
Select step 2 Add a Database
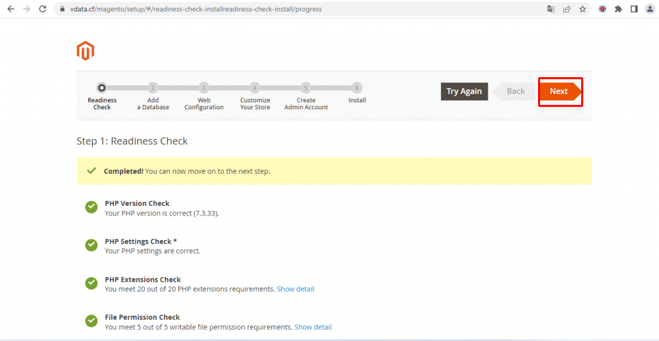pos(153,88)
